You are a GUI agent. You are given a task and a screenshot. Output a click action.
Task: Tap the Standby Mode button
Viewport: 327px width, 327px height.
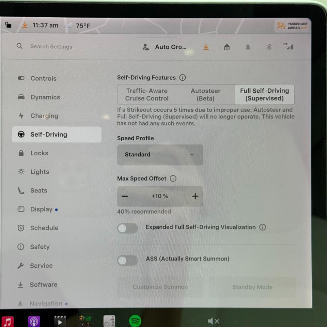[252, 287]
